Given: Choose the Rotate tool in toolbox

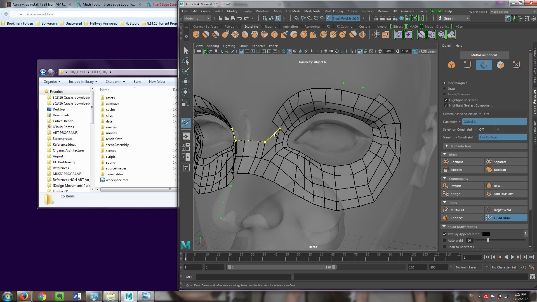Looking at the screenshot, I should point(186,92).
